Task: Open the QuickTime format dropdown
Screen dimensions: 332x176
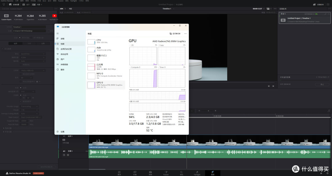Action: (x=33, y=54)
